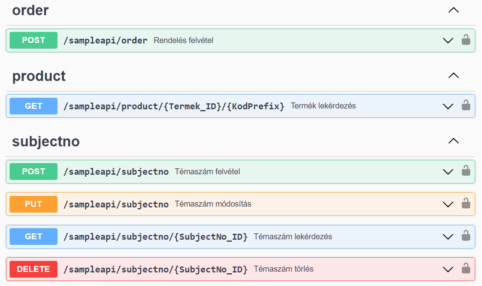The width and height of the screenshot is (482, 286).
Task: Open the subjectno tag heading
Action: click(46, 141)
